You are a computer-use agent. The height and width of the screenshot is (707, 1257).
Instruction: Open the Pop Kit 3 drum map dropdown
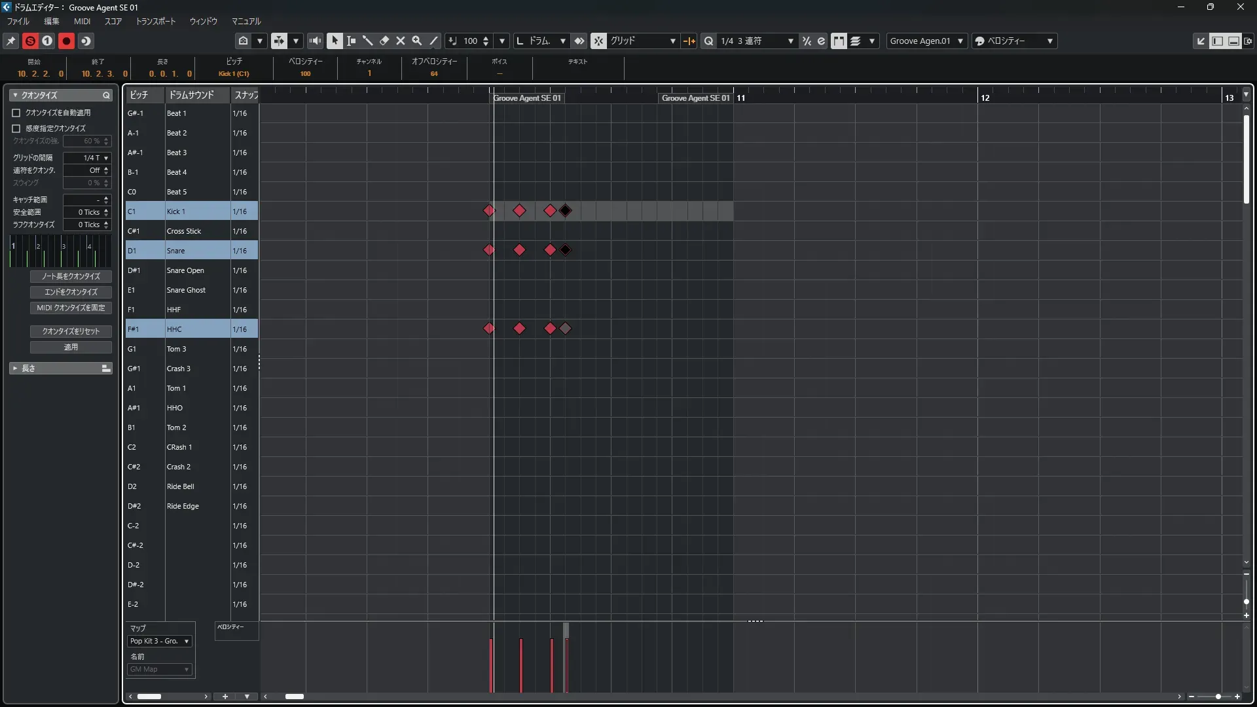pyautogui.click(x=159, y=641)
